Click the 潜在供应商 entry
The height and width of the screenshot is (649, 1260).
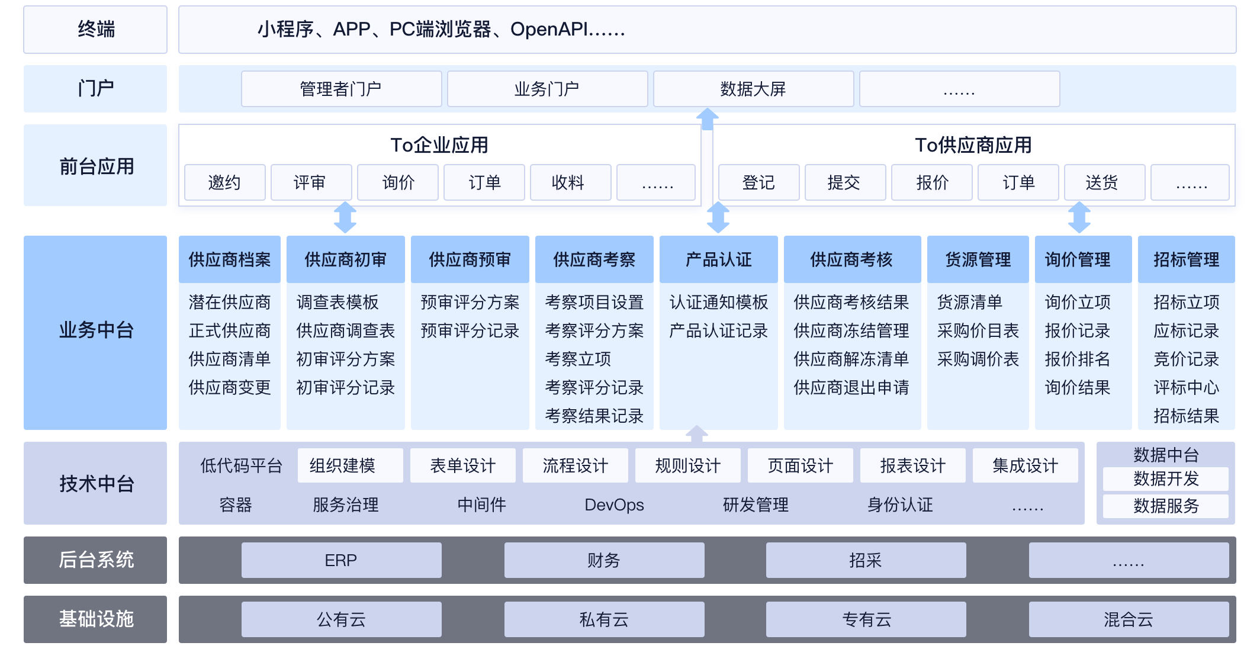230,302
